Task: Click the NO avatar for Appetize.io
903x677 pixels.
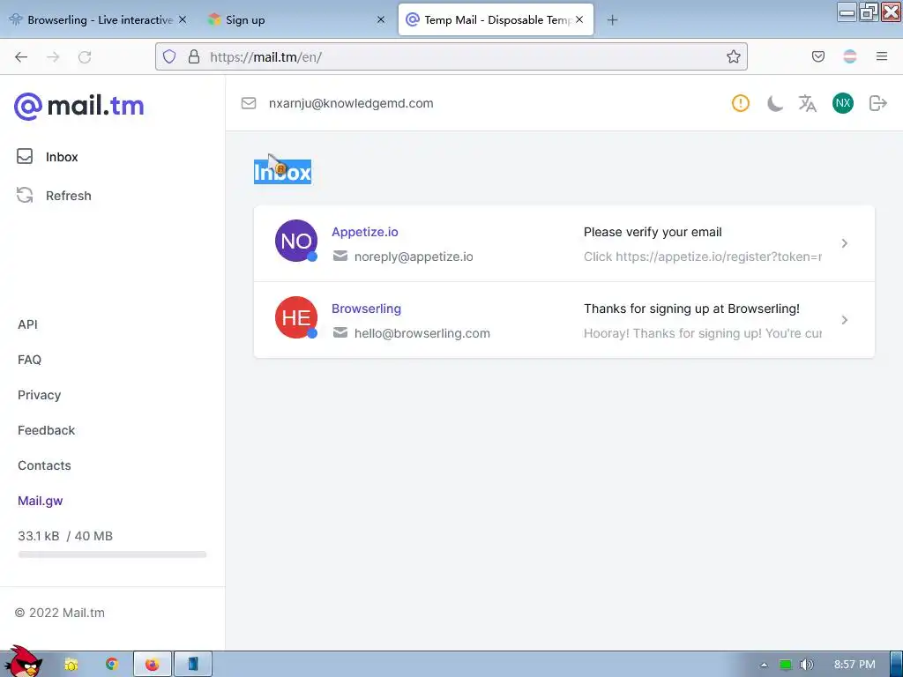Action: (x=296, y=241)
